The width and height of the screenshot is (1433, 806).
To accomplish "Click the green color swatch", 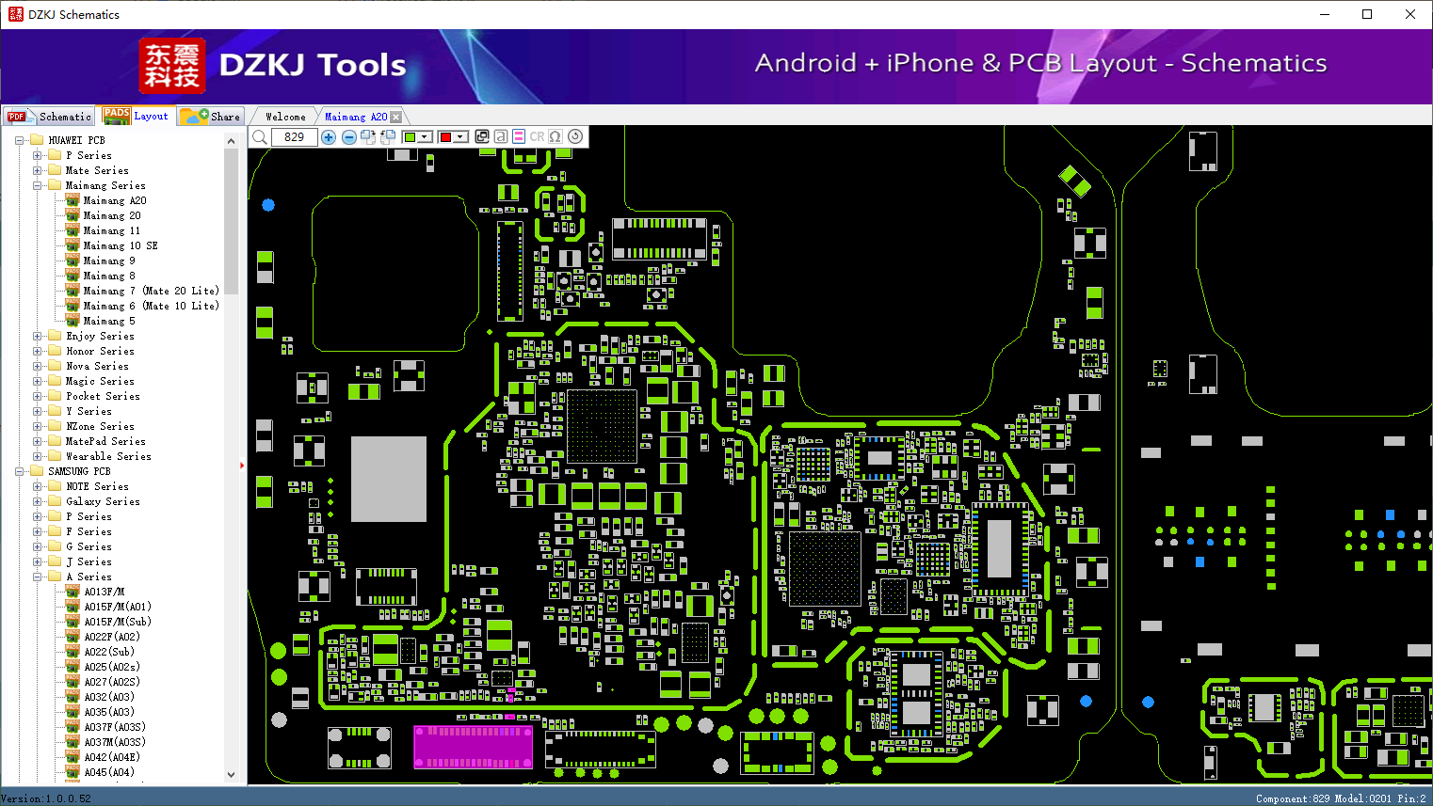I will (x=410, y=137).
